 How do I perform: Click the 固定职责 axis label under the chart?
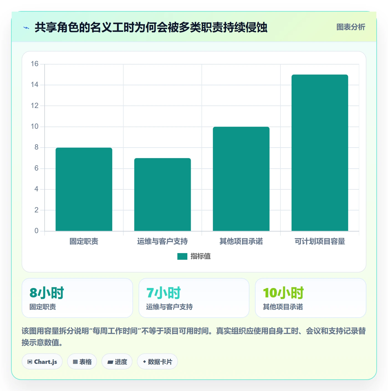pyautogui.click(x=84, y=241)
